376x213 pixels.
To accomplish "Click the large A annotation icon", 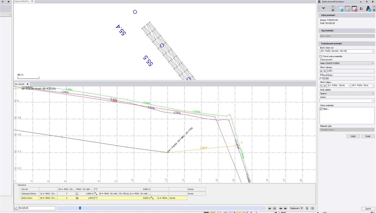I will point(369,8).
